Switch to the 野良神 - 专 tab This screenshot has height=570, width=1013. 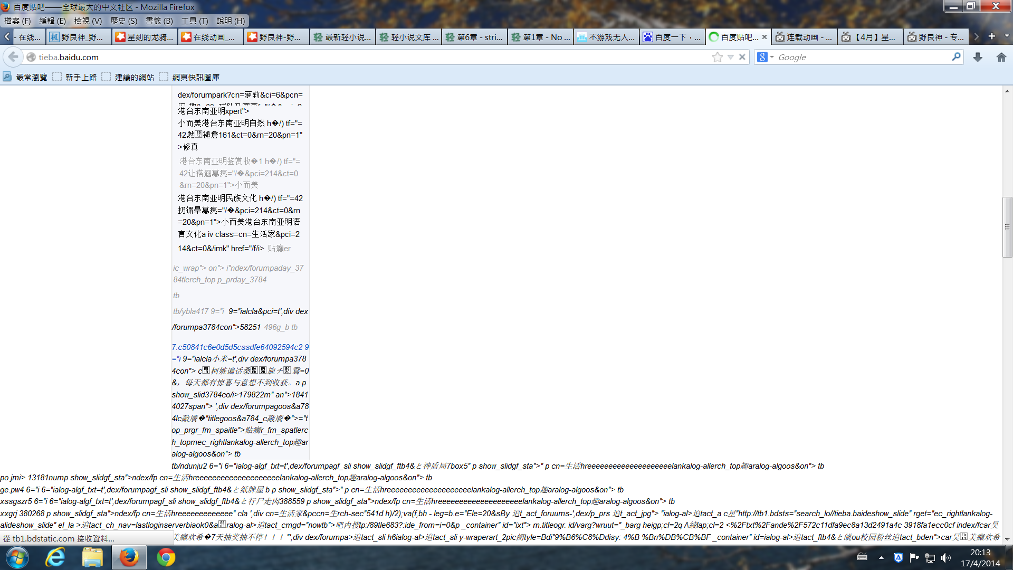936,37
